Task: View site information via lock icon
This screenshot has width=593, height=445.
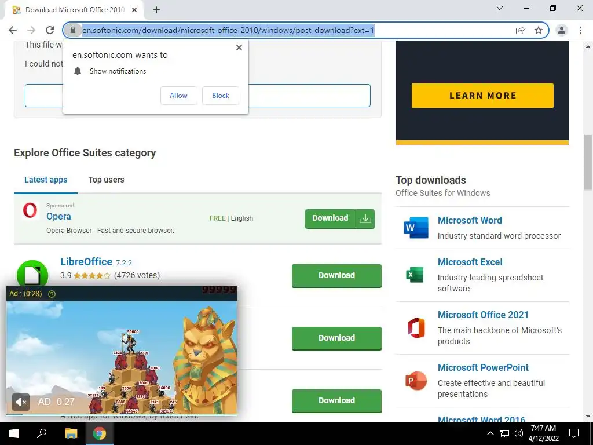Action: pyautogui.click(x=73, y=30)
